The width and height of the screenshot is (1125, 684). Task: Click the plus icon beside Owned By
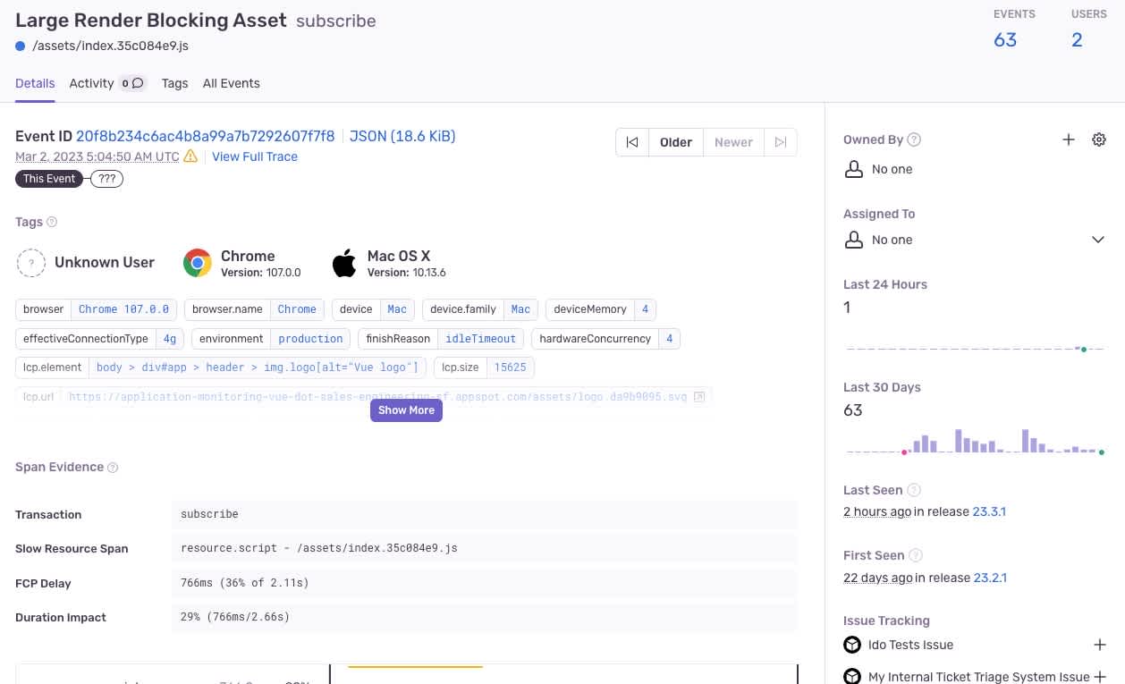coord(1068,139)
